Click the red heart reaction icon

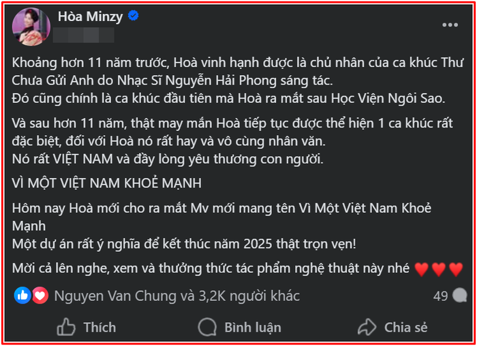coord(39,295)
